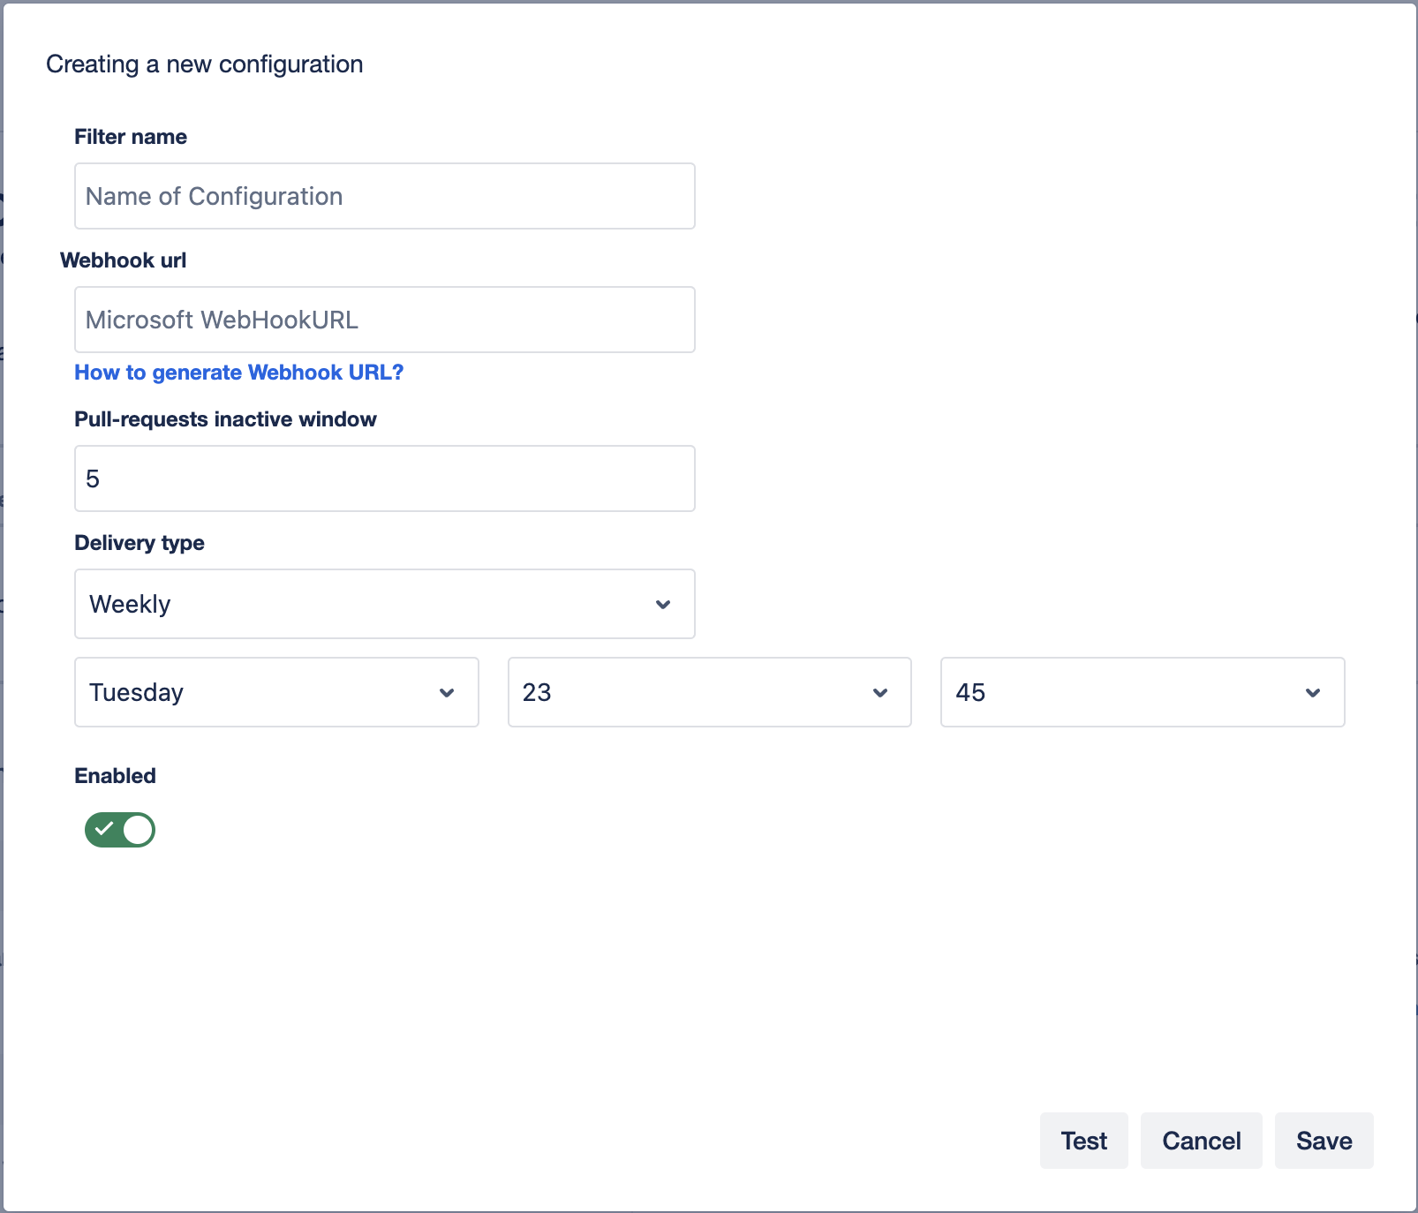This screenshot has height=1213, width=1418.
Task: Click the Pull-requests inactive window label
Action: point(225,419)
